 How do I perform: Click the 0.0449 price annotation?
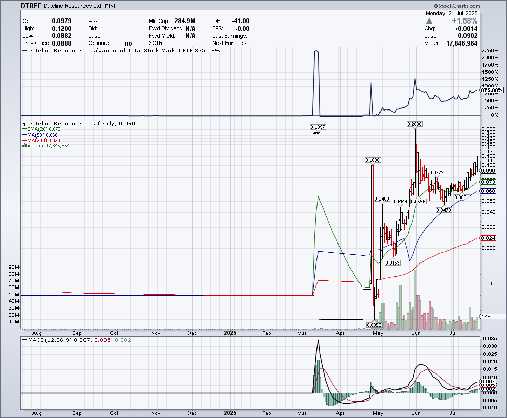point(400,202)
